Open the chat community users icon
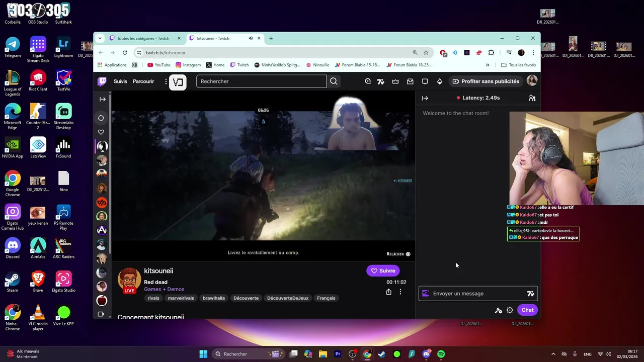 (x=532, y=98)
